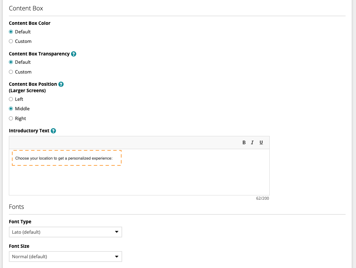Open the Font Type dropdown
The width and height of the screenshot is (356, 268).
(x=65, y=232)
